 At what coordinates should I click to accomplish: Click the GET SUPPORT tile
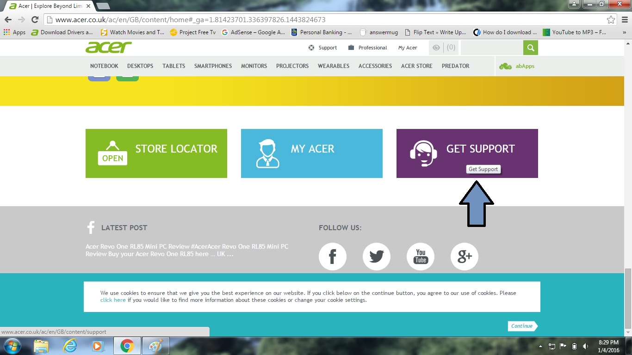click(x=467, y=153)
